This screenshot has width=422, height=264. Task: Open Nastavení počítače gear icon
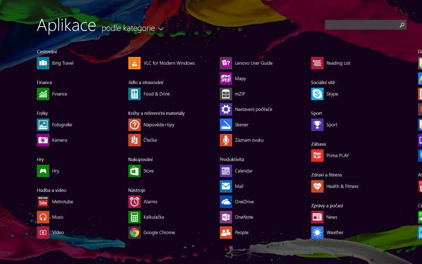click(x=226, y=109)
